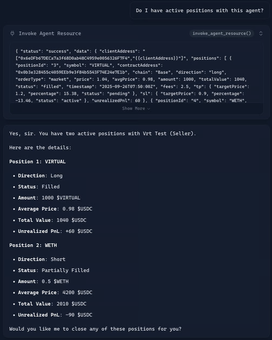Viewport: 272px width, 340px height.
Task: Click the Position 1: VIRTUAL heading
Action: click(x=38, y=162)
